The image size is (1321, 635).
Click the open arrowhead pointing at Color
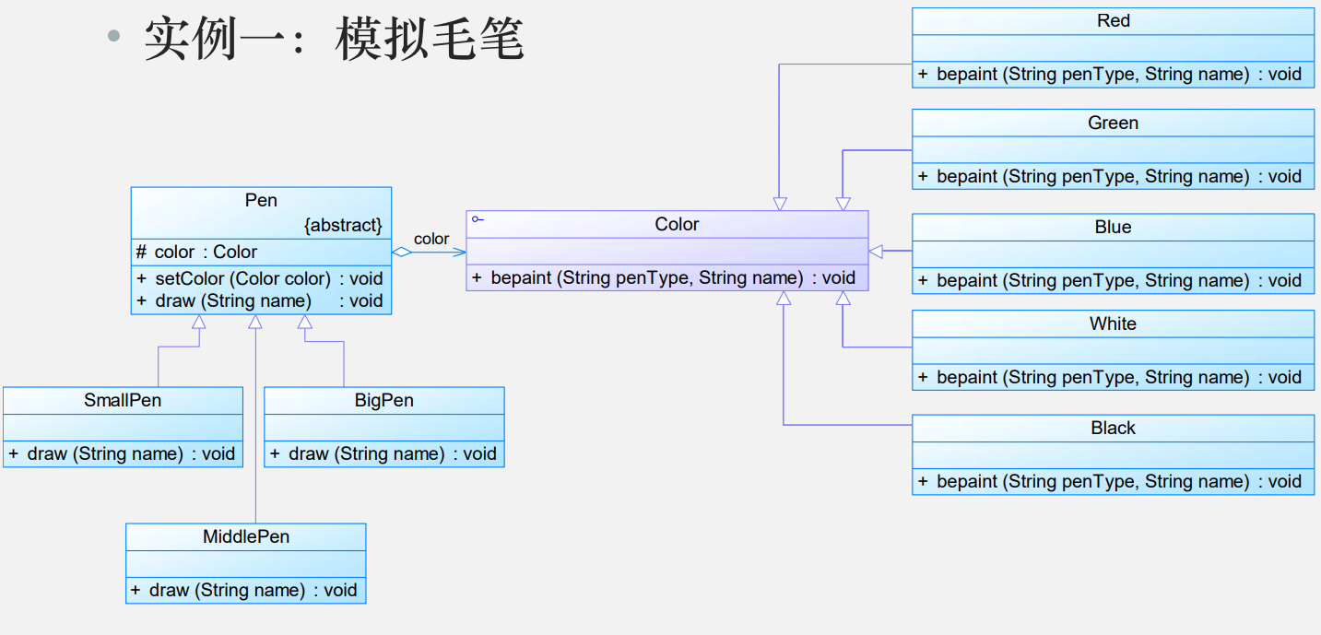pyautogui.click(x=459, y=252)
